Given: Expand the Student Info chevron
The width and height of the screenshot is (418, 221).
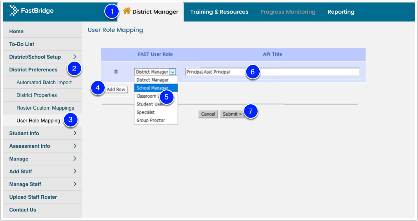Looking at the screenshot, I should (75, 134).
